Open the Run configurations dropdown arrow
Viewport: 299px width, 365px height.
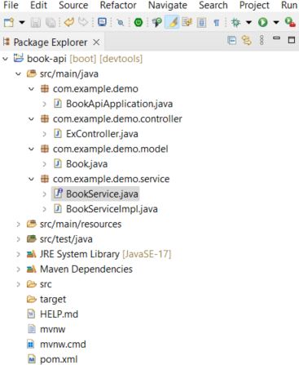[276, 22]
